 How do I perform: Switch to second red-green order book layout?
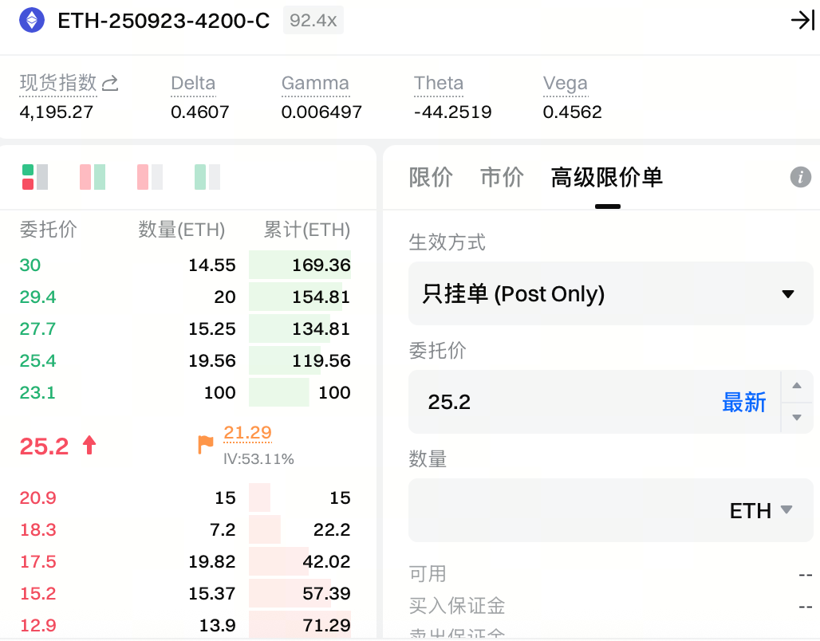point(93,177)
